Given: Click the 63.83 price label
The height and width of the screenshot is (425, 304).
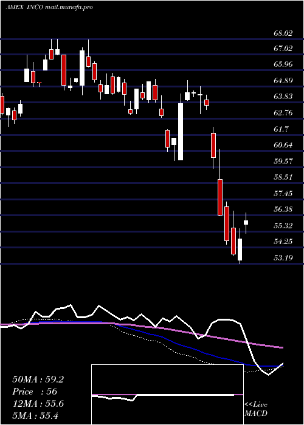Looking at the screenshot, I should coord(283,97).
